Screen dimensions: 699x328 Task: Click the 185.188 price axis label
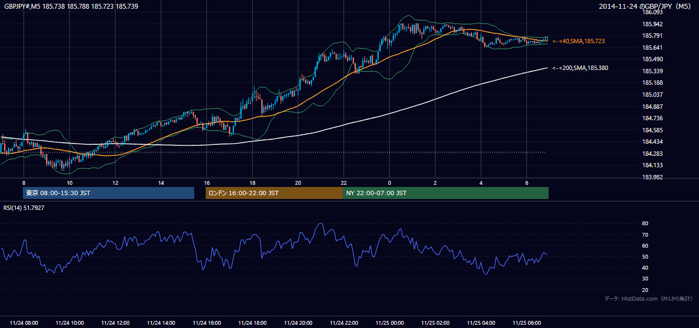click(x=653, y=83)
